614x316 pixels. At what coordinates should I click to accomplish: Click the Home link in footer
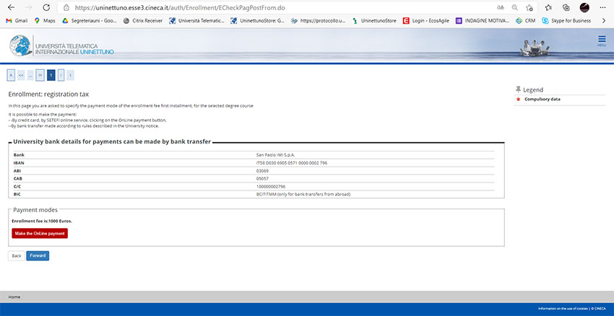pyautogui.click(x=14, y=297)
